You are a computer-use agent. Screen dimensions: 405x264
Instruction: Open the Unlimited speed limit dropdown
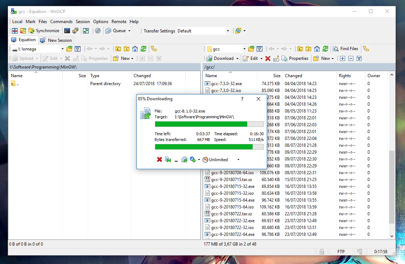(x=237, y=159)
